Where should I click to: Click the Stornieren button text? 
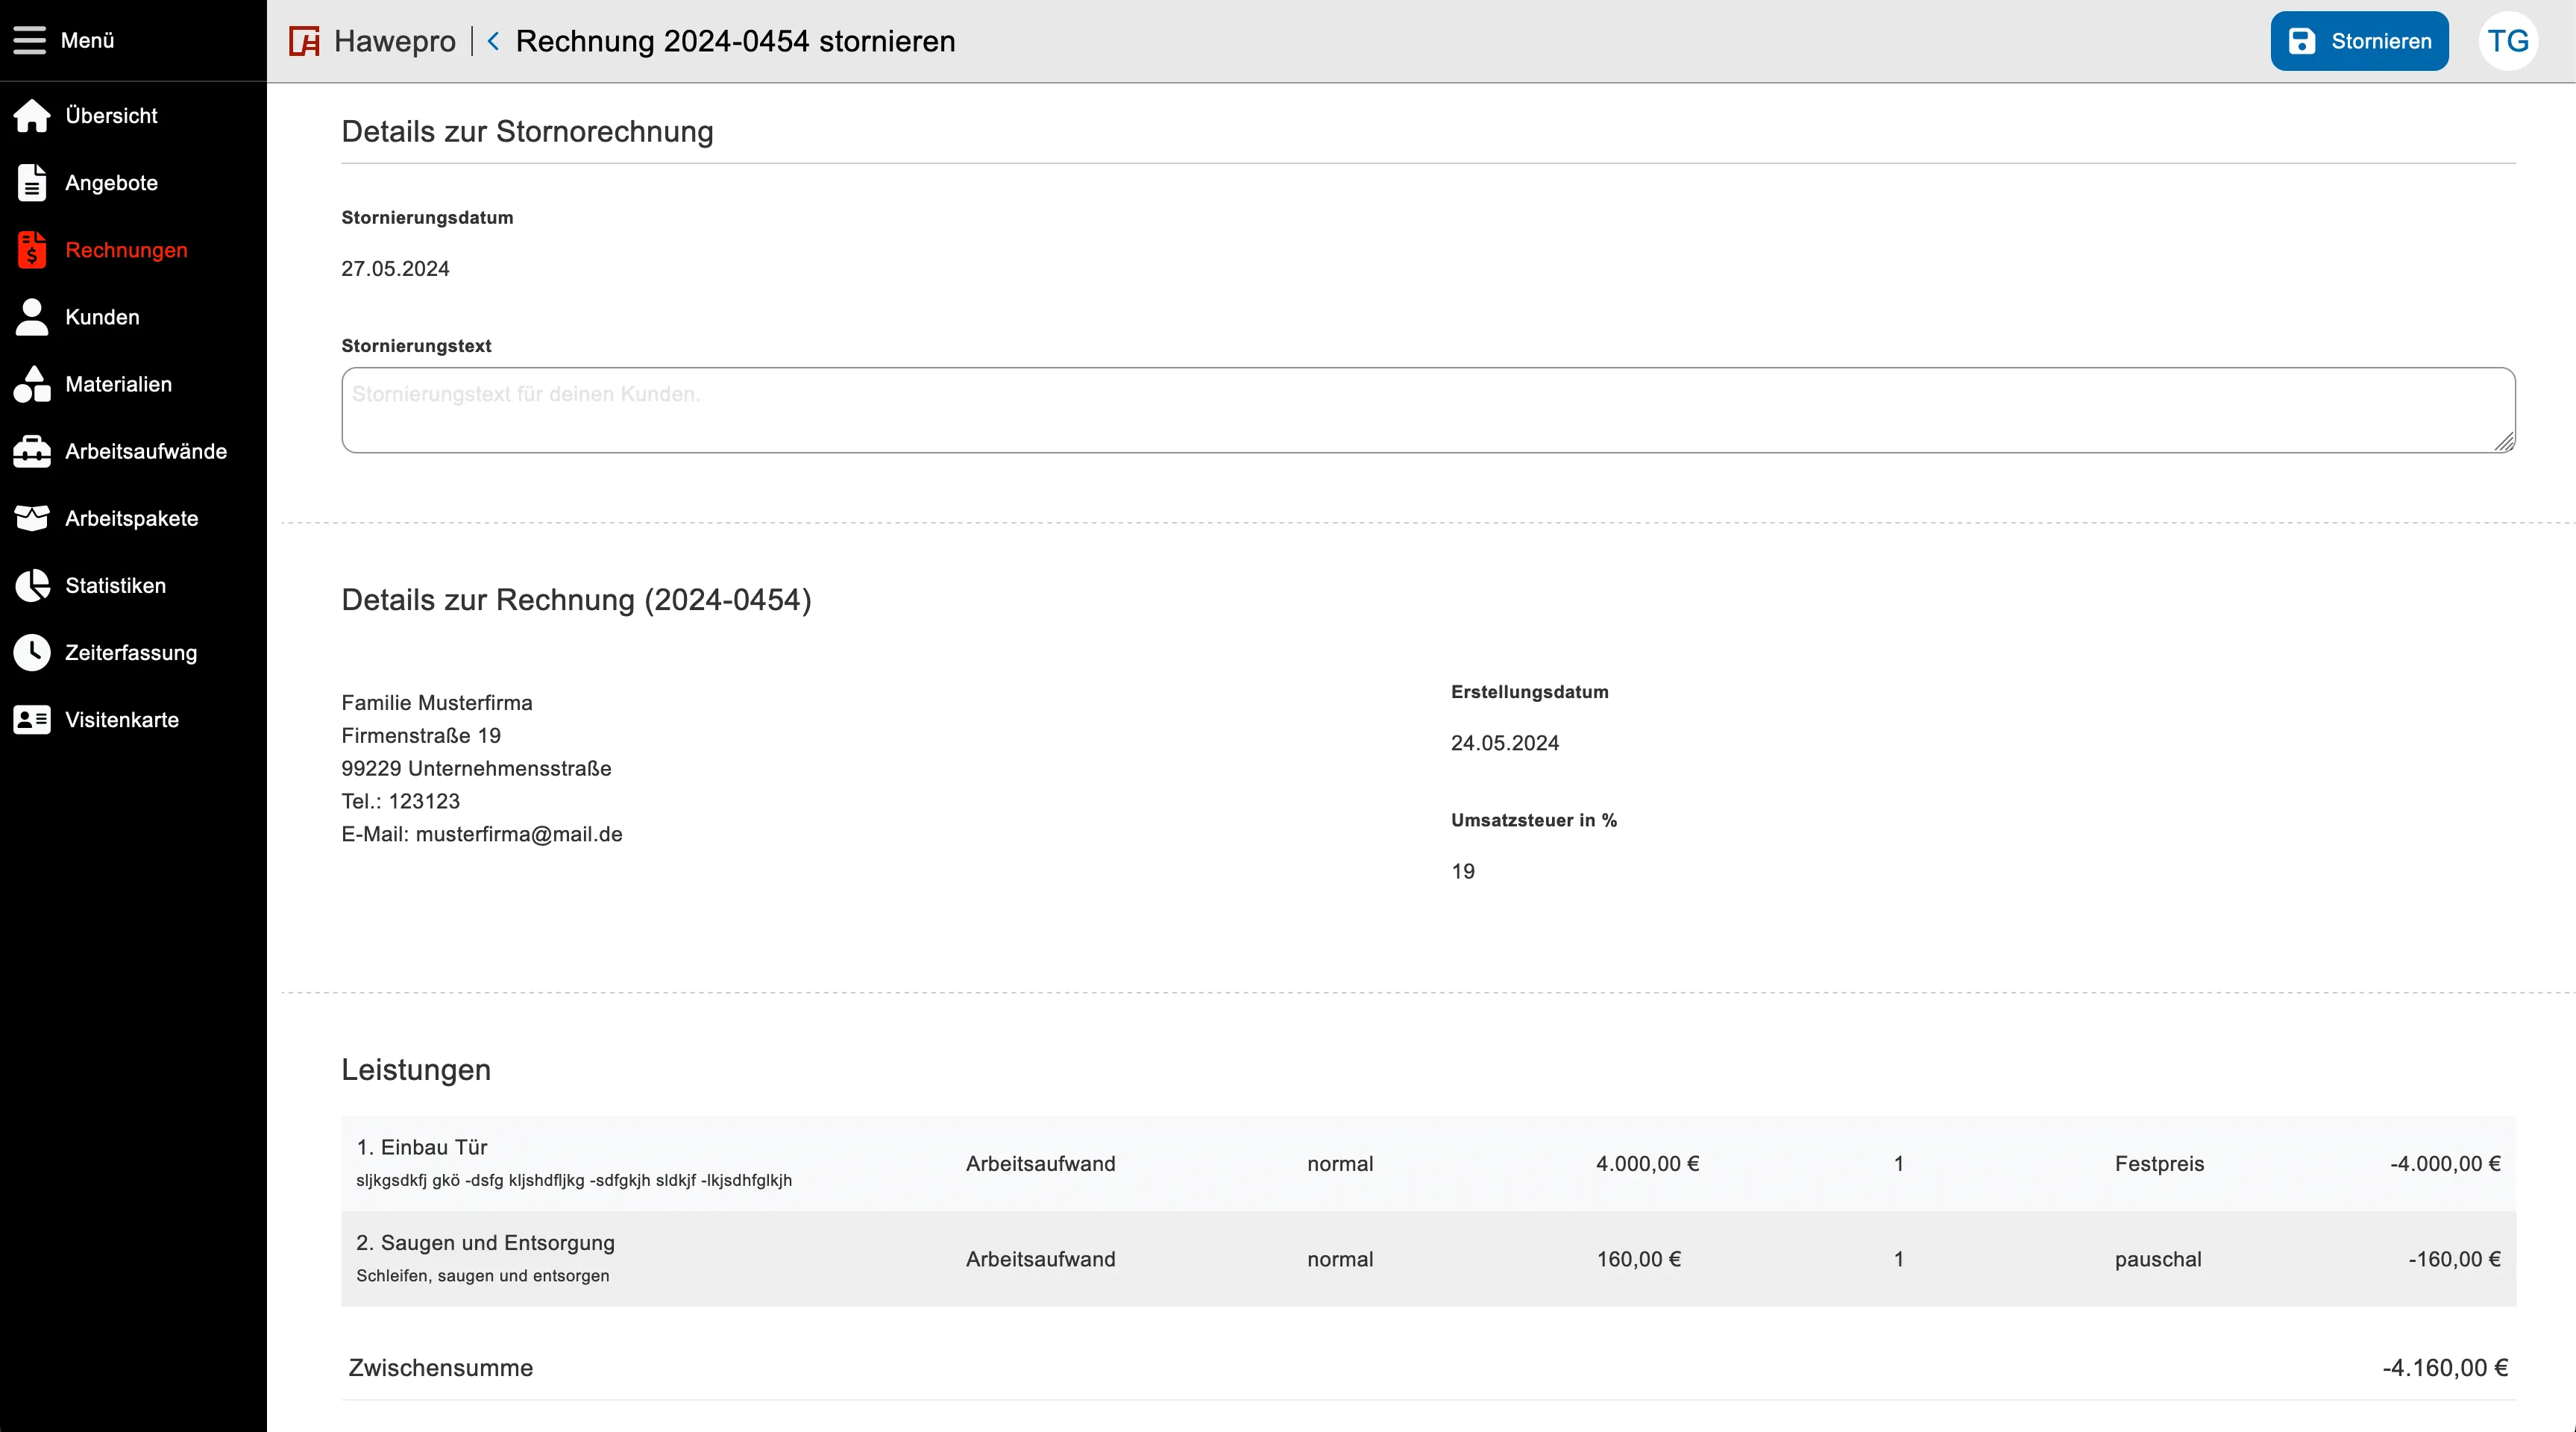(x=2381, y=41)
